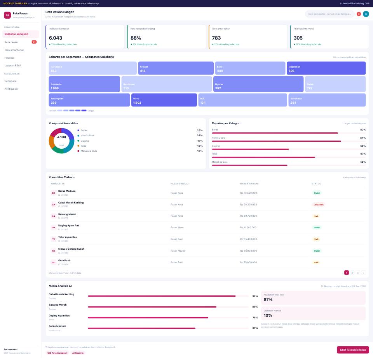Open Peta rawan menu item
The width and height of the screenshot is (373, 358).
21,42
